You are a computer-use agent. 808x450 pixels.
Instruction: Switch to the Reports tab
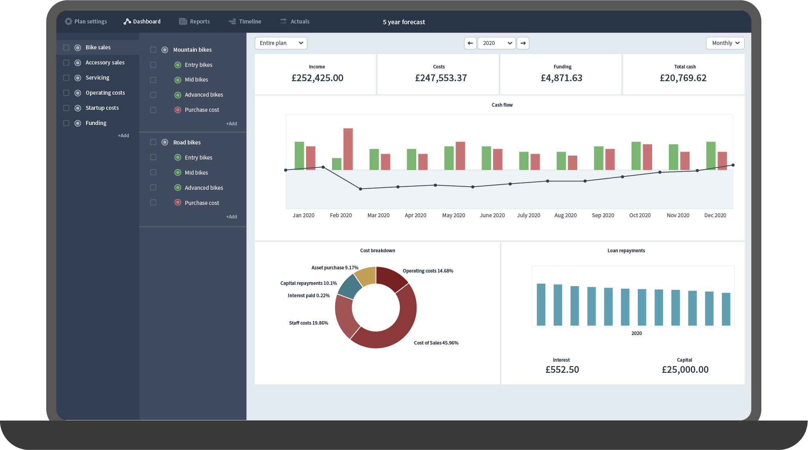point(195,21)
